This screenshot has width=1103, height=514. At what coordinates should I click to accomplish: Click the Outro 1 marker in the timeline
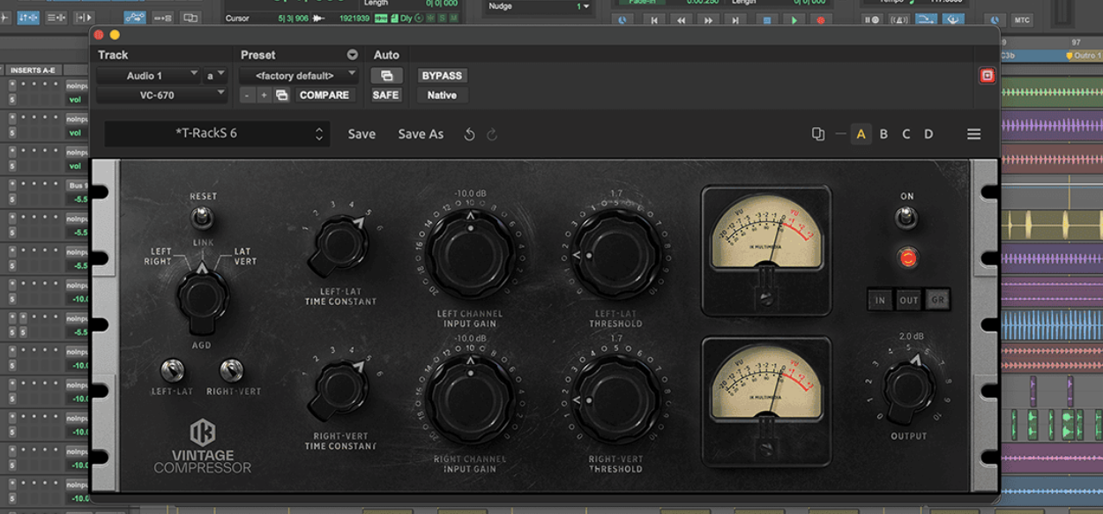1084,55
